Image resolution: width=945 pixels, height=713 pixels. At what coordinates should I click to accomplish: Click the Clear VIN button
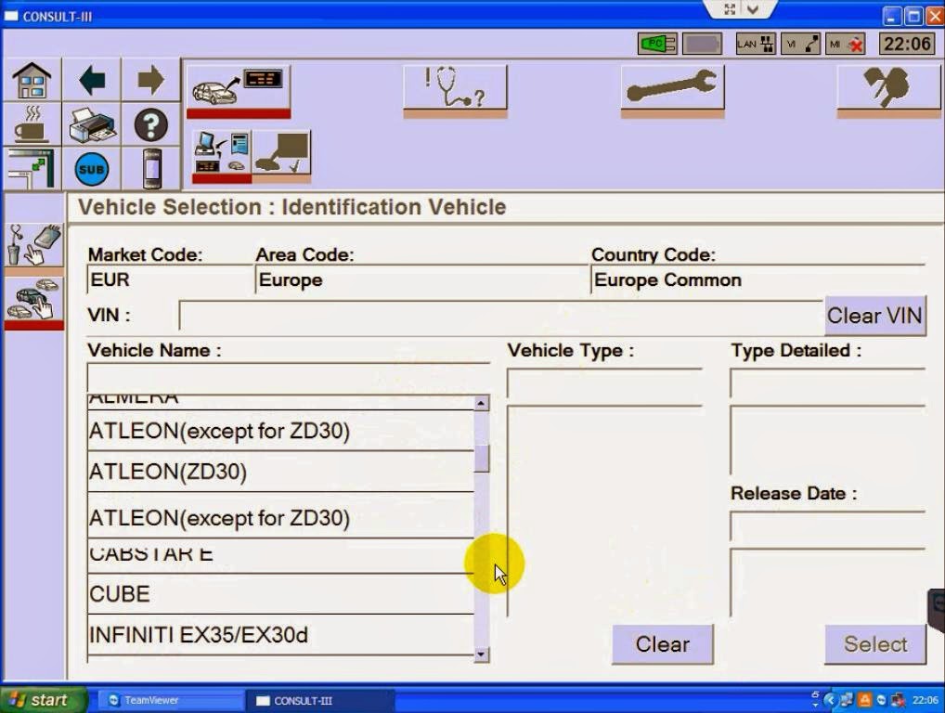874,316
